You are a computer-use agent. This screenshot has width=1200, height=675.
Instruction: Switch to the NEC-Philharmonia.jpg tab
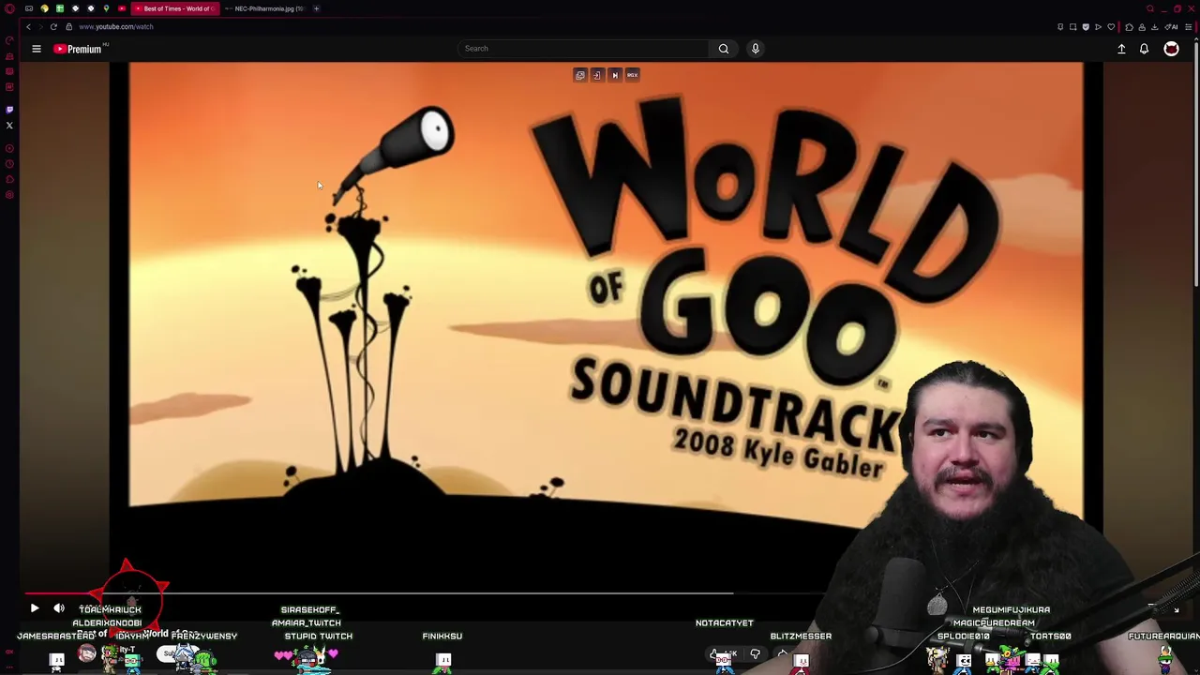coord(264,8)
